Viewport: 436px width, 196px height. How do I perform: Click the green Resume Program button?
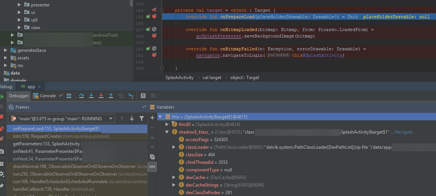pos(2,96)
